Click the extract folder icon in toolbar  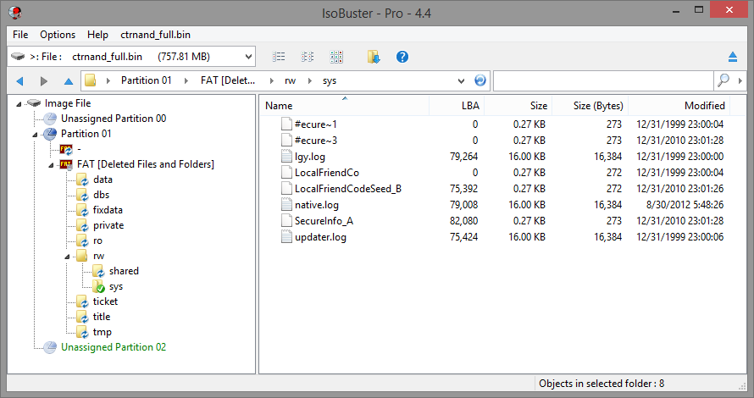[374, 57]
